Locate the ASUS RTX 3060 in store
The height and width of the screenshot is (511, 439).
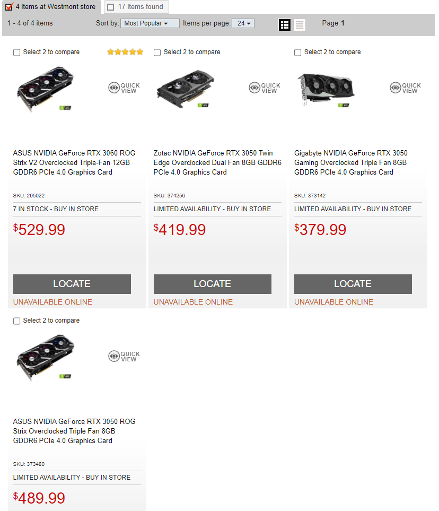[72, 284]
